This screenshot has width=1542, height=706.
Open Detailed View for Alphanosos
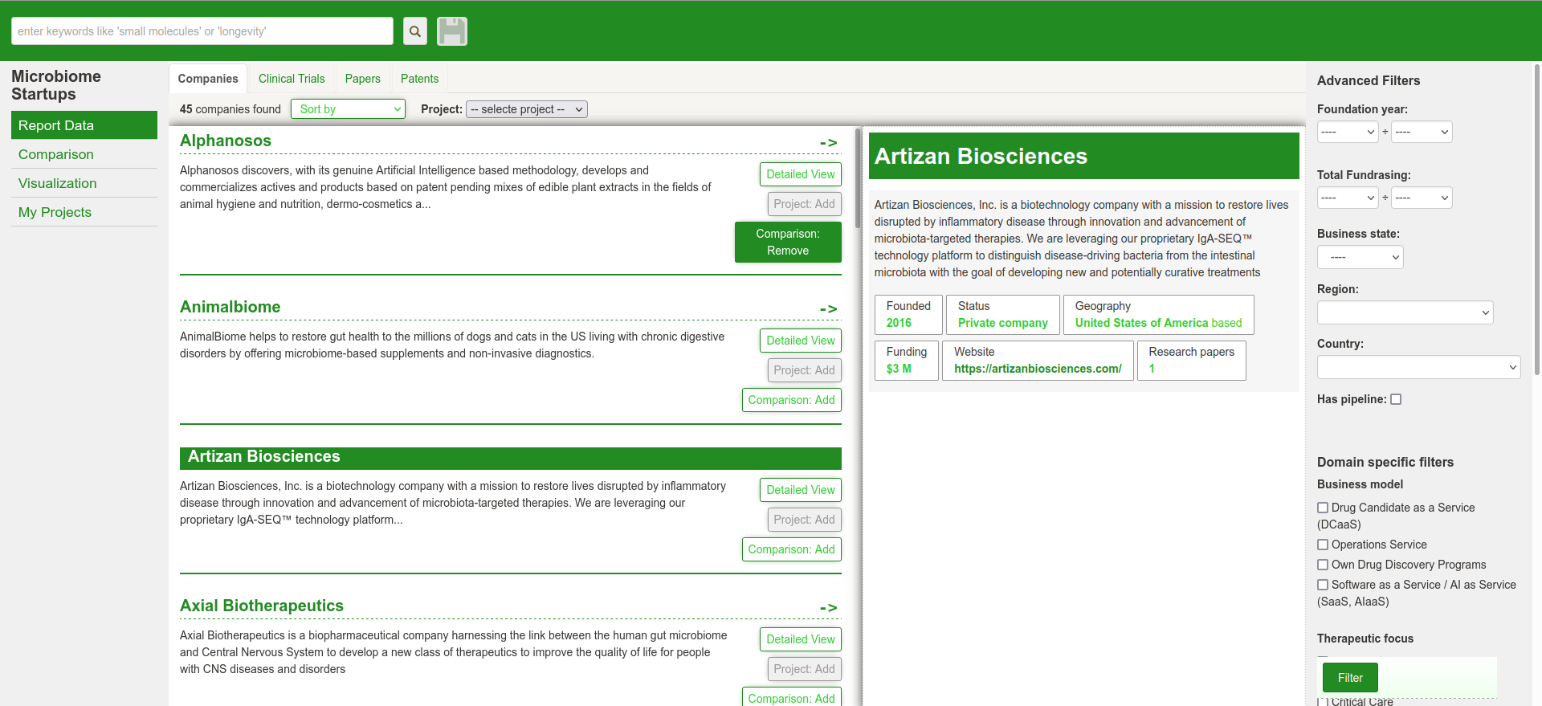tap(801, 174)
